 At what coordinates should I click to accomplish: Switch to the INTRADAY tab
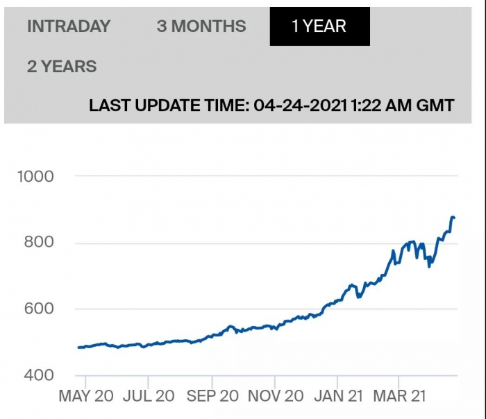69,26
